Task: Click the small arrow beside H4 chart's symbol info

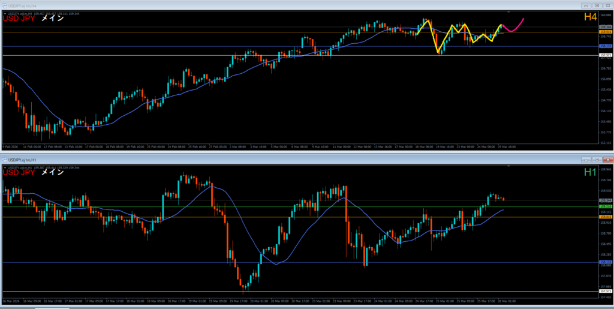Action: 5,13
